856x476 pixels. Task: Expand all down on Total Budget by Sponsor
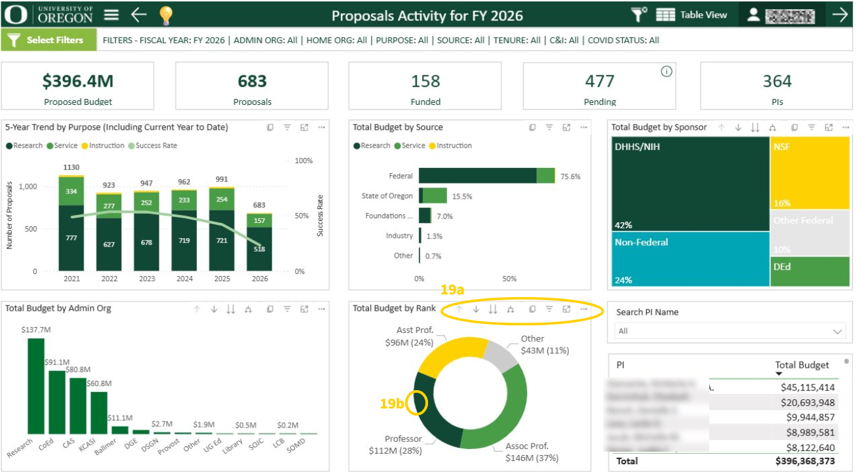[773, 127]
